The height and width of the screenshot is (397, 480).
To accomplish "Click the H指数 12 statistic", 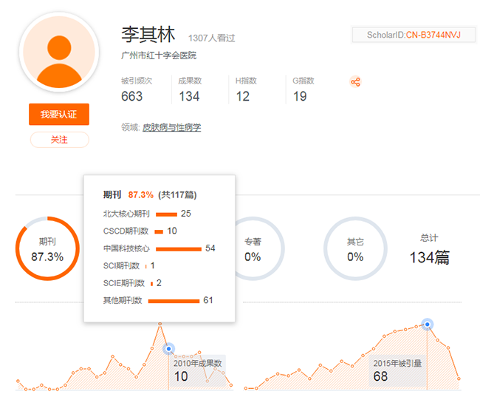I will [x=244, y=90].
